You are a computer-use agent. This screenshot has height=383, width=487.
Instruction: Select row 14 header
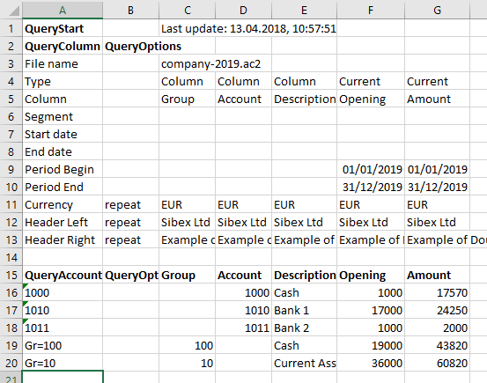[11, 257]
